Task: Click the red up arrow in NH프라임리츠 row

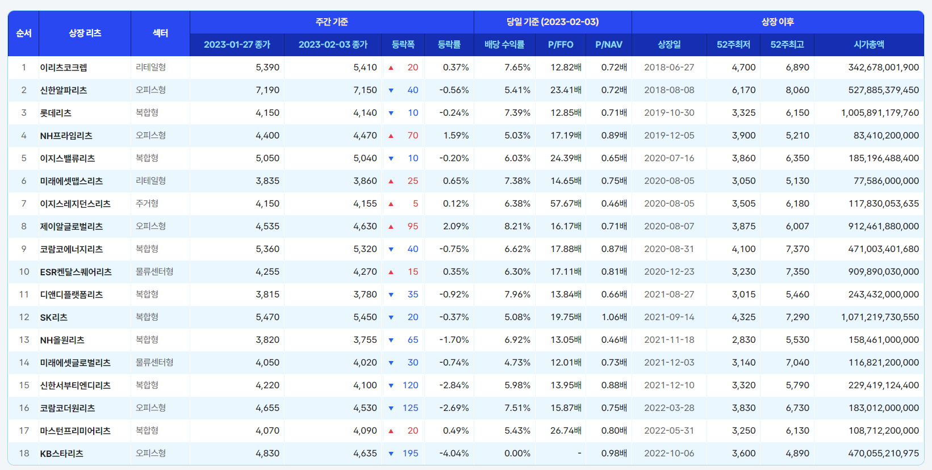Action: (391, 136)
